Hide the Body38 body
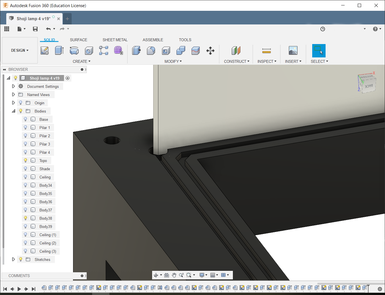This screenshot has height=295, width=385. (26, 218)
